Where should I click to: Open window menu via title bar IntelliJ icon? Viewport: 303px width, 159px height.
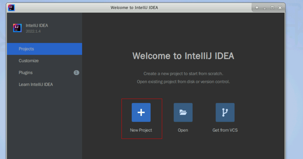[x=11, y=8]
